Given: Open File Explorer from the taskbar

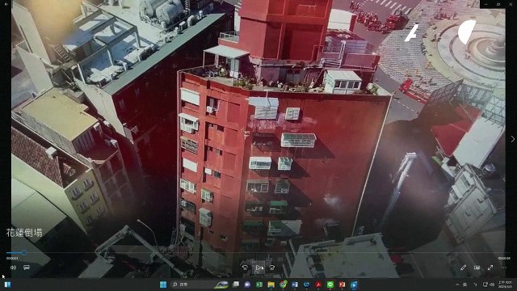Looking at the screenshot, I should coord(271,285).
